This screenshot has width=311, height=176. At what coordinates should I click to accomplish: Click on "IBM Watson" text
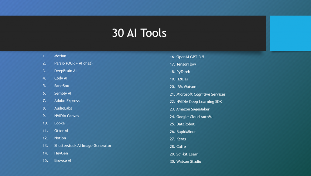(186, 87)
